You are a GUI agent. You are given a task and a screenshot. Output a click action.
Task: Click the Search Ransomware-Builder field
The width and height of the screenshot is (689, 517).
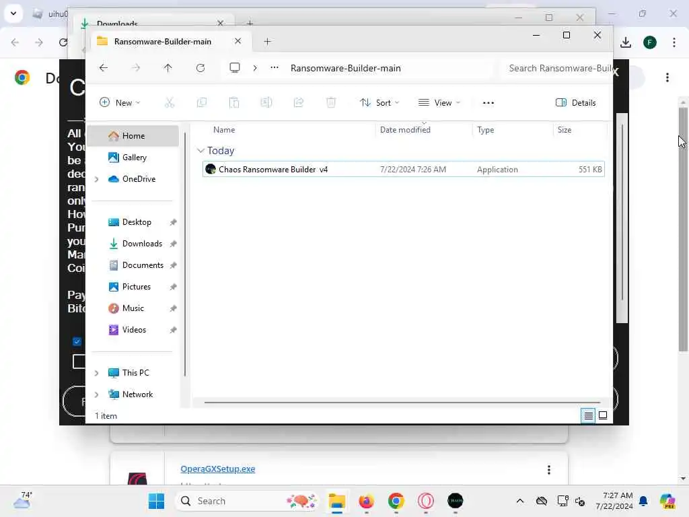558,68
